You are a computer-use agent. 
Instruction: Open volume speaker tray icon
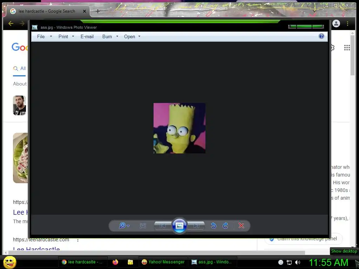[x=298, y=263]
